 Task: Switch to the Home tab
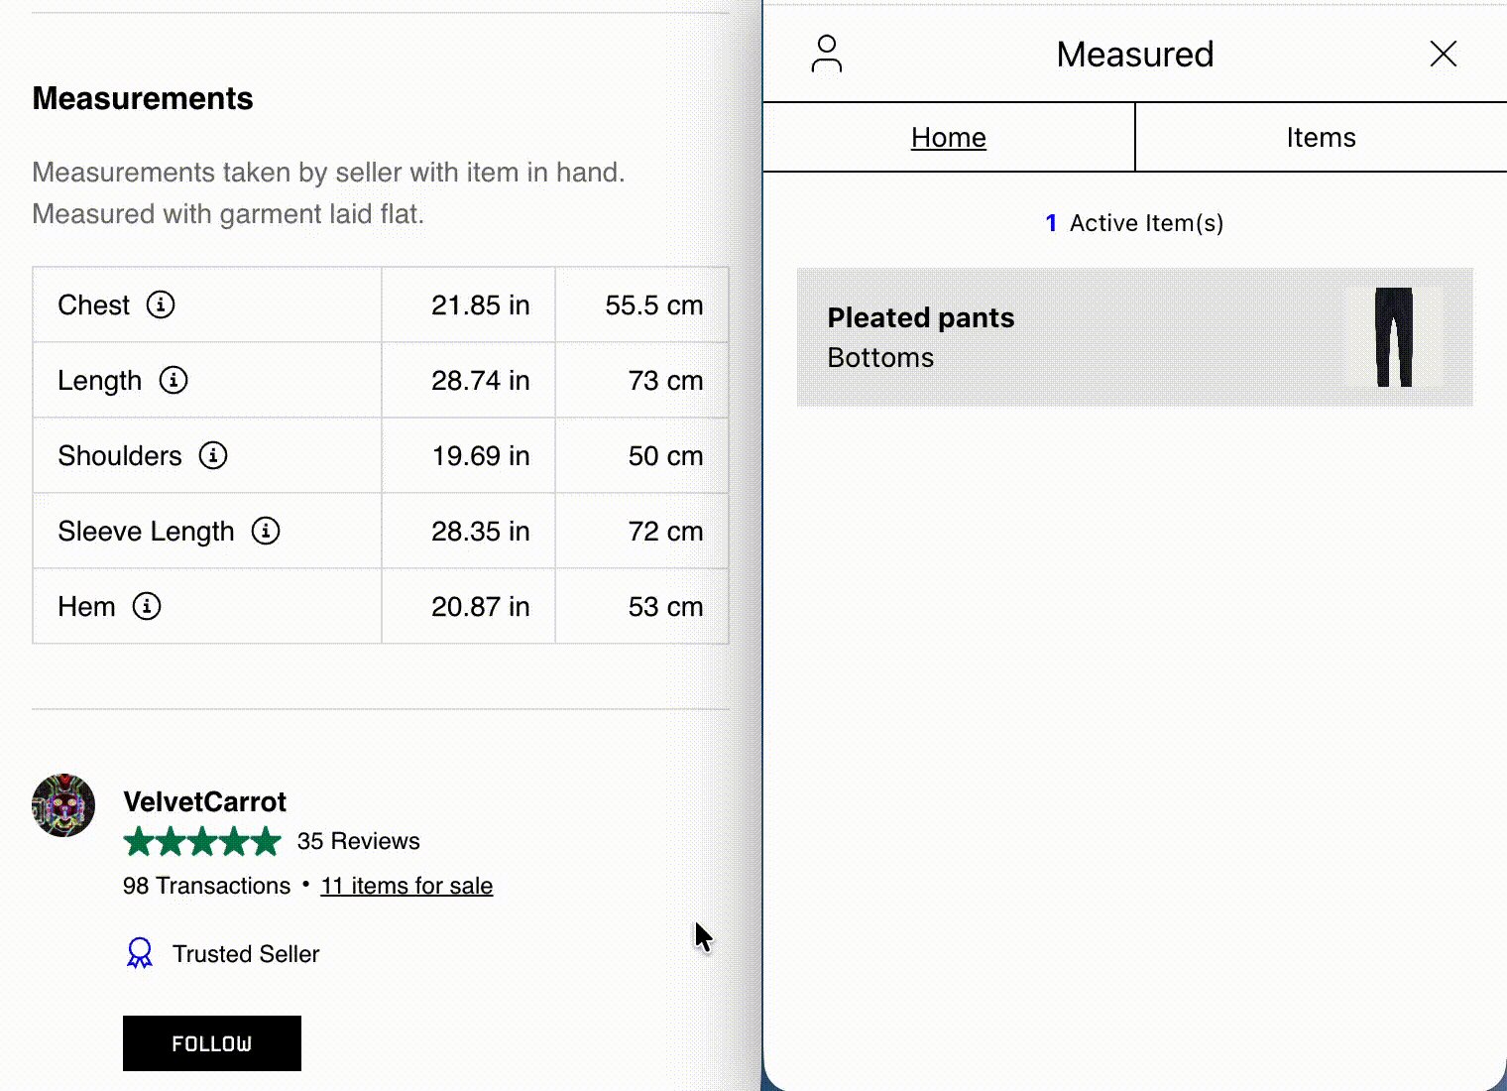point(948,137)
